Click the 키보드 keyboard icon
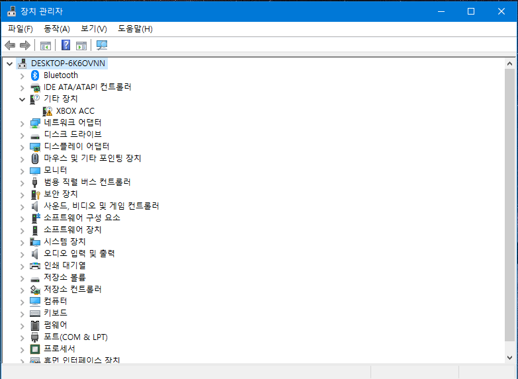Screen dimensions: 518x379 point(35,314)
